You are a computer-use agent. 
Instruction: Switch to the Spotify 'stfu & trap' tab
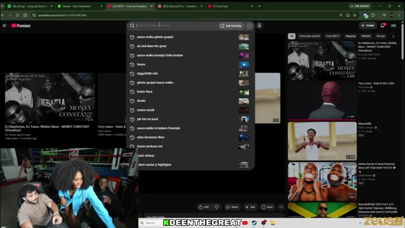pos(29,6)
